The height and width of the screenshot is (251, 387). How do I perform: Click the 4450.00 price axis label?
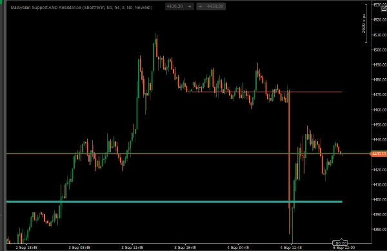[x=380, y=125]
